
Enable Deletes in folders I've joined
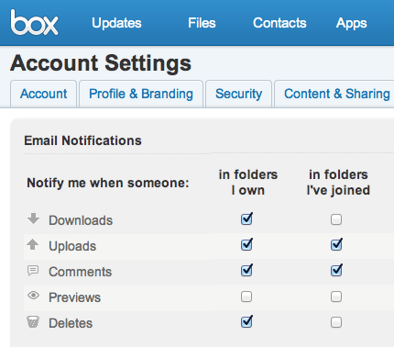[x=336, y=322]
